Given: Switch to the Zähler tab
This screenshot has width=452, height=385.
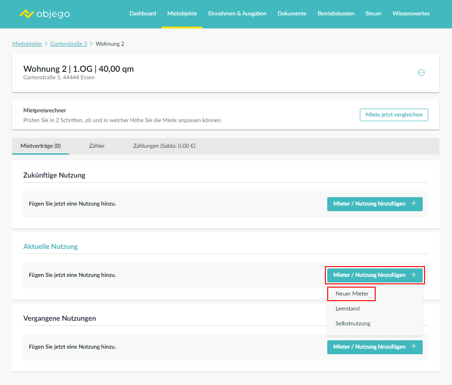Looking at the screenshot, I should point(97,146).
